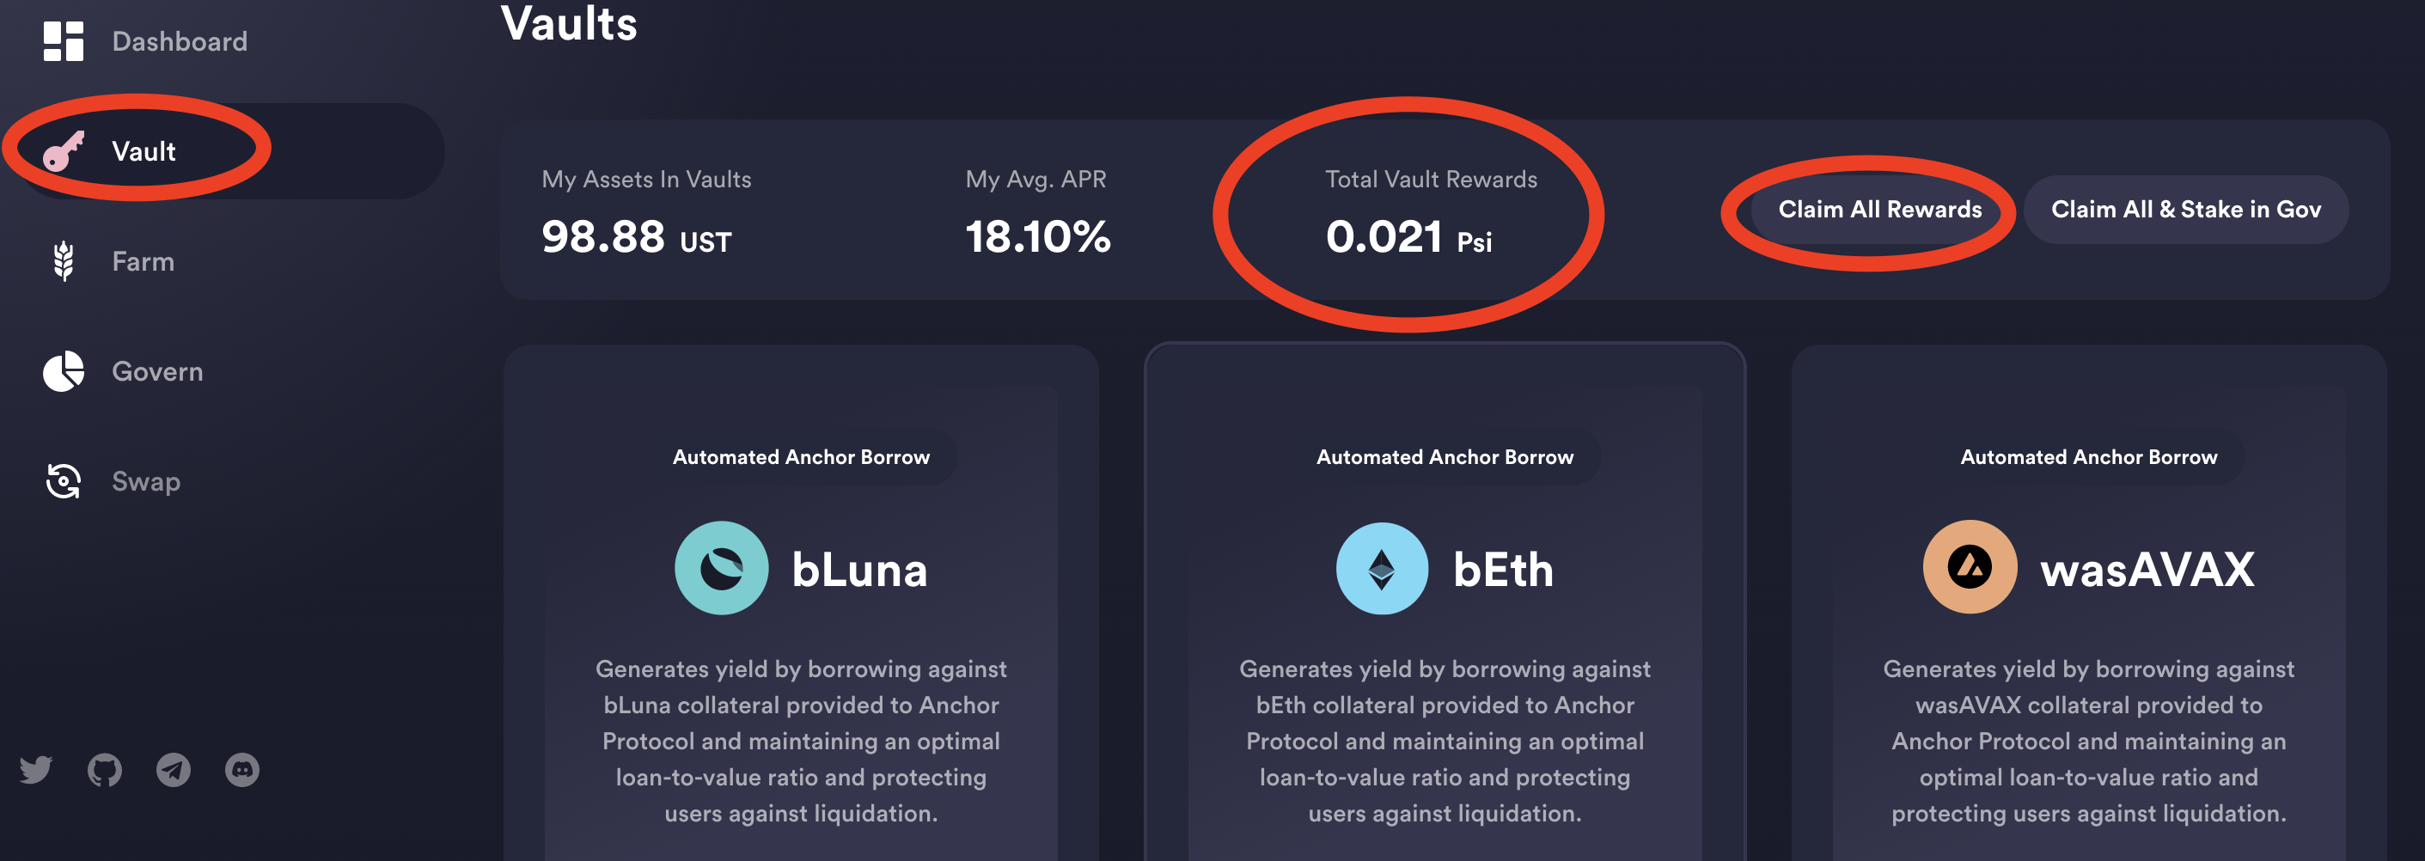Navigate to the Govern page
Screen dimensions: 2425x861
point(157,372)
